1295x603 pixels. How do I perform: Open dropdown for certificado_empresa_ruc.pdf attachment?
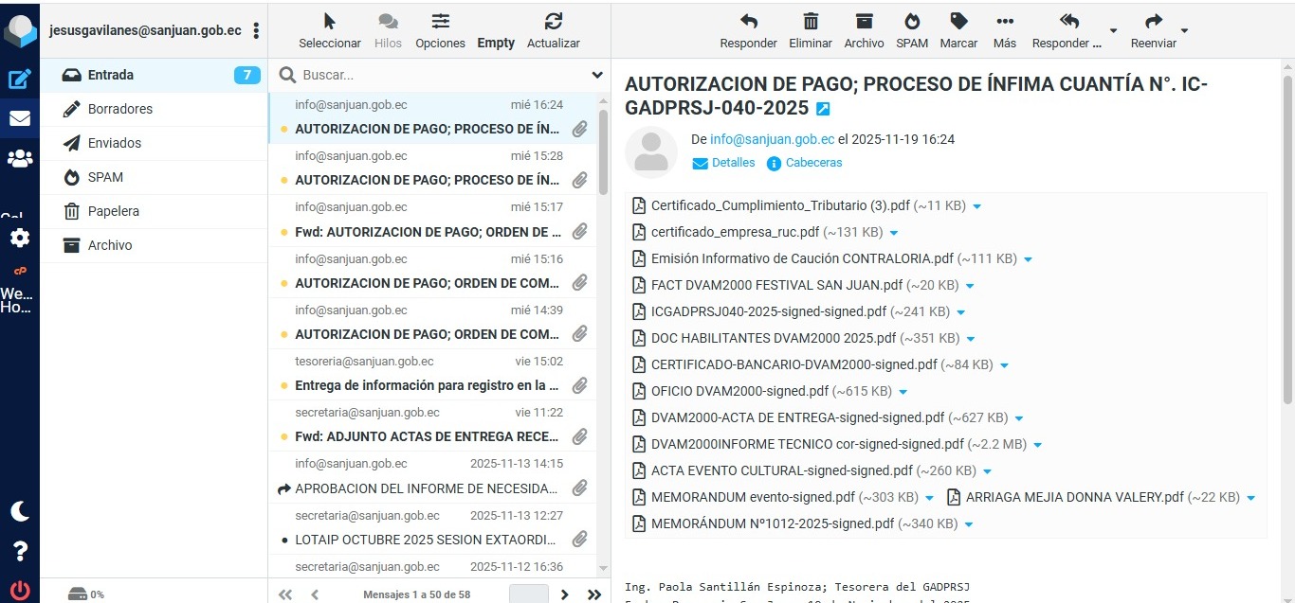(894, 233)
